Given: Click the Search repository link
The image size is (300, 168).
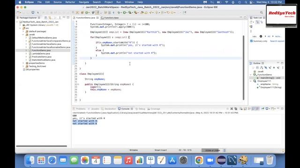Looking at the screenshot, I should click(x=277, y=41).
